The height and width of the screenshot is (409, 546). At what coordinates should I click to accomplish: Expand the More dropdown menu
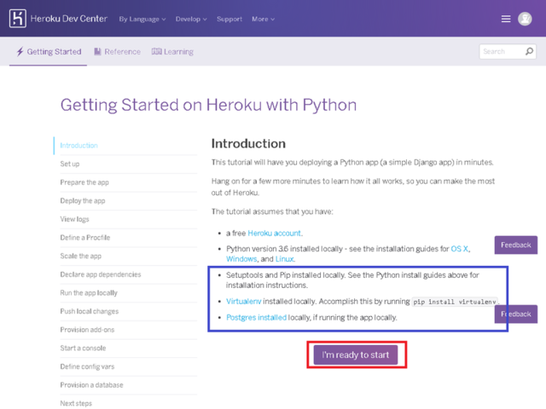pos(264,19)
